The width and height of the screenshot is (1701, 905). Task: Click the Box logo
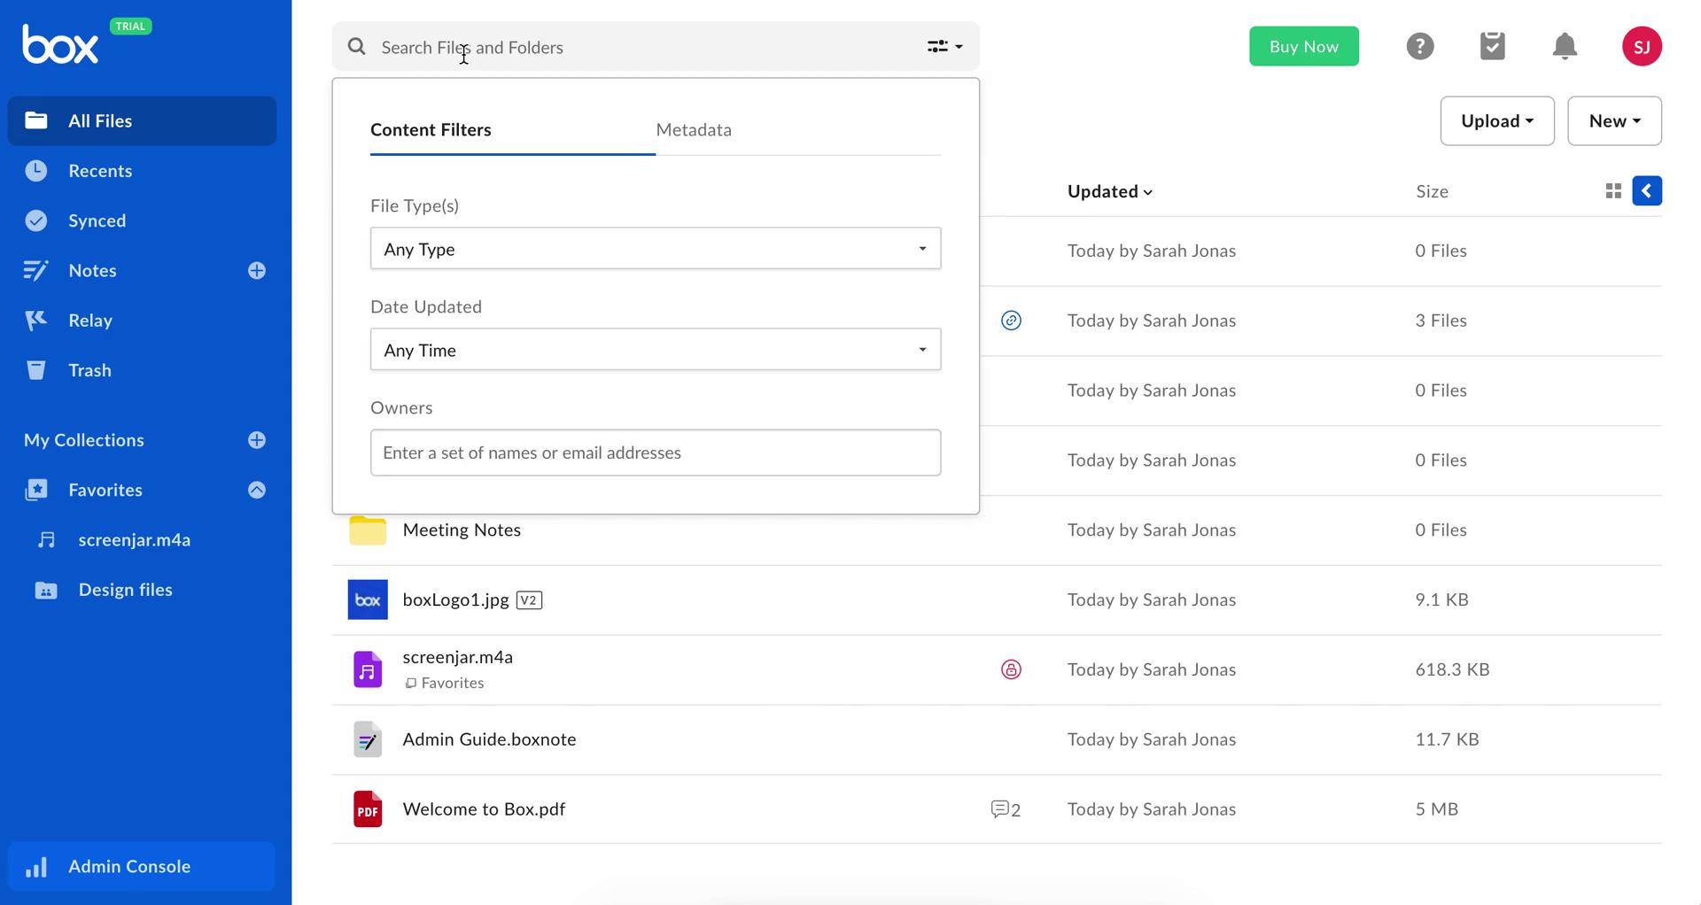point(59,44)
